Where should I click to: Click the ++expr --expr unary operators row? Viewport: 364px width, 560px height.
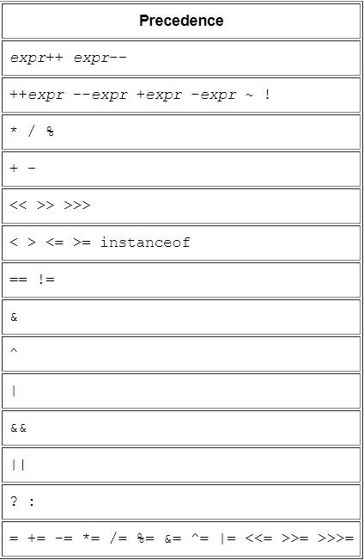tap(181, 95)
